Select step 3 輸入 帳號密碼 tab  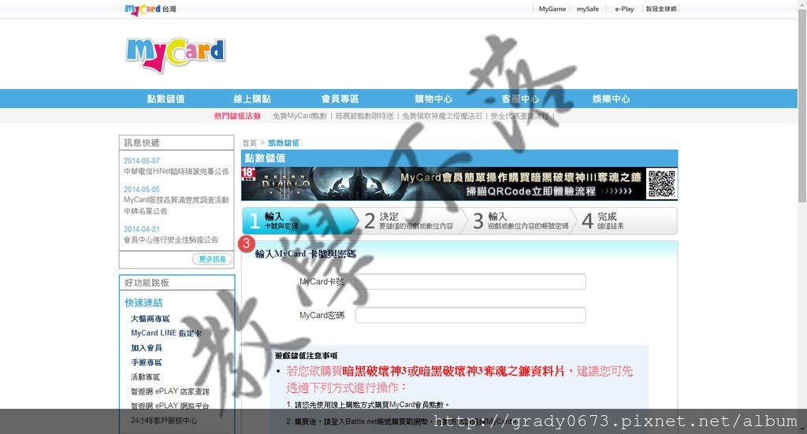coord(522,221)
